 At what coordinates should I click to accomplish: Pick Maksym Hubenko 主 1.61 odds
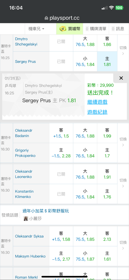click(107, 256)
